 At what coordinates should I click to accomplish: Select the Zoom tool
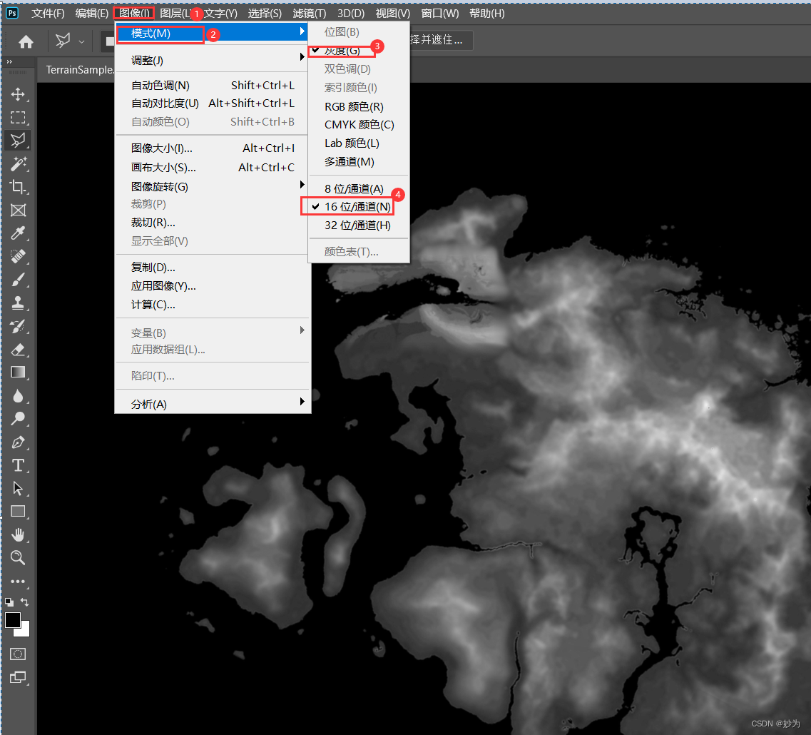point(18,557)
